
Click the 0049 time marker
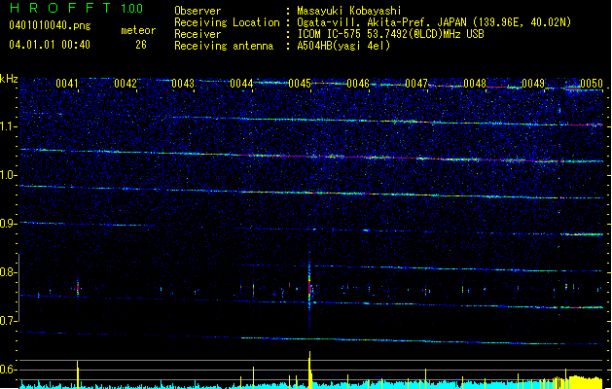pos(533,84)
